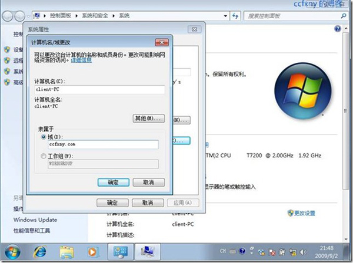This screenshot has width=353, height=263.
Task: Click the language bar help icon in tray
Action: tap(242, 251)
